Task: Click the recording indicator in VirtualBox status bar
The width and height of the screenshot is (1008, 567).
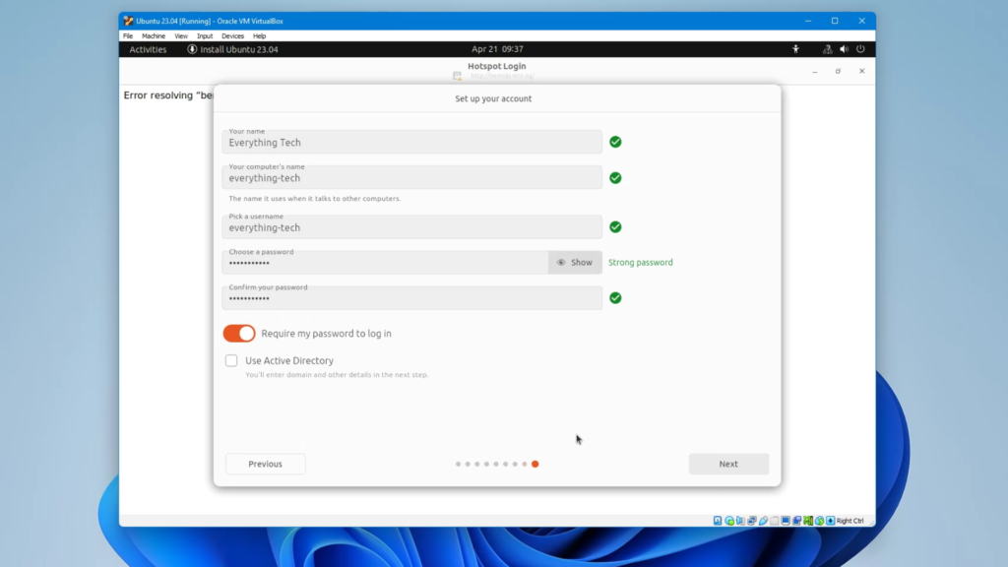Action: (797, 521)
